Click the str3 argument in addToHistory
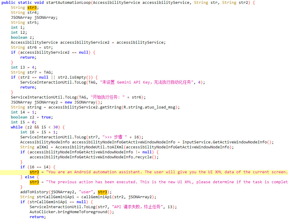Image resolution: width=288 pixels, height=219 pixels. (102, 192)
